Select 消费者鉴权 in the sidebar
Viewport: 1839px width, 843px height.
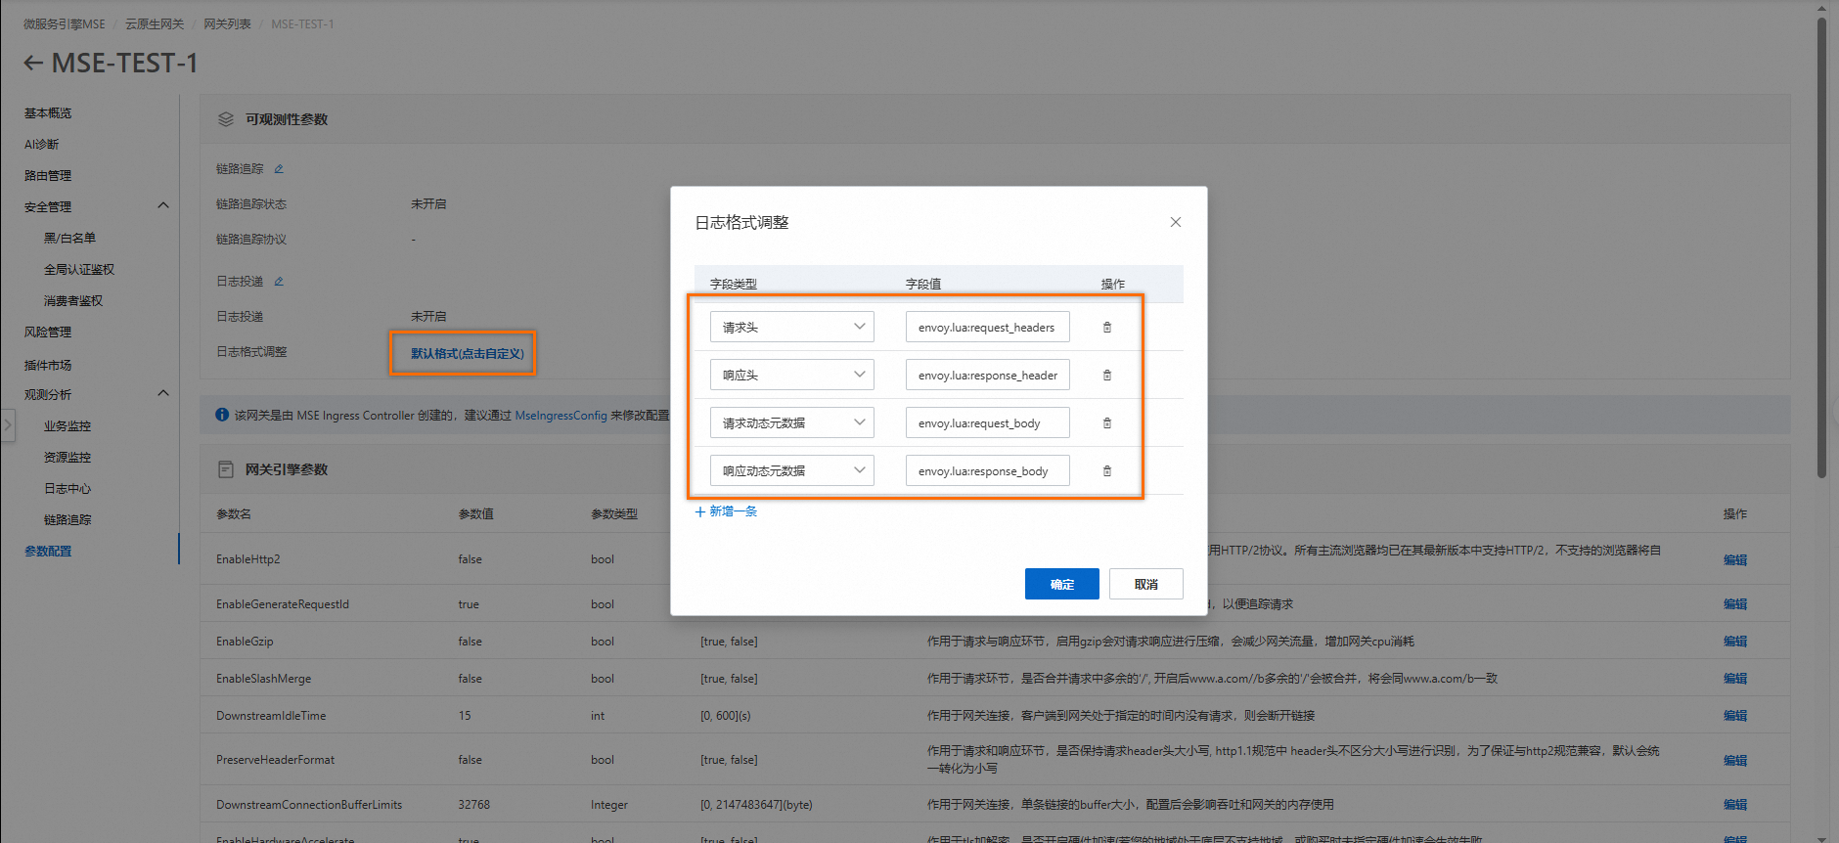pos(73,301)
